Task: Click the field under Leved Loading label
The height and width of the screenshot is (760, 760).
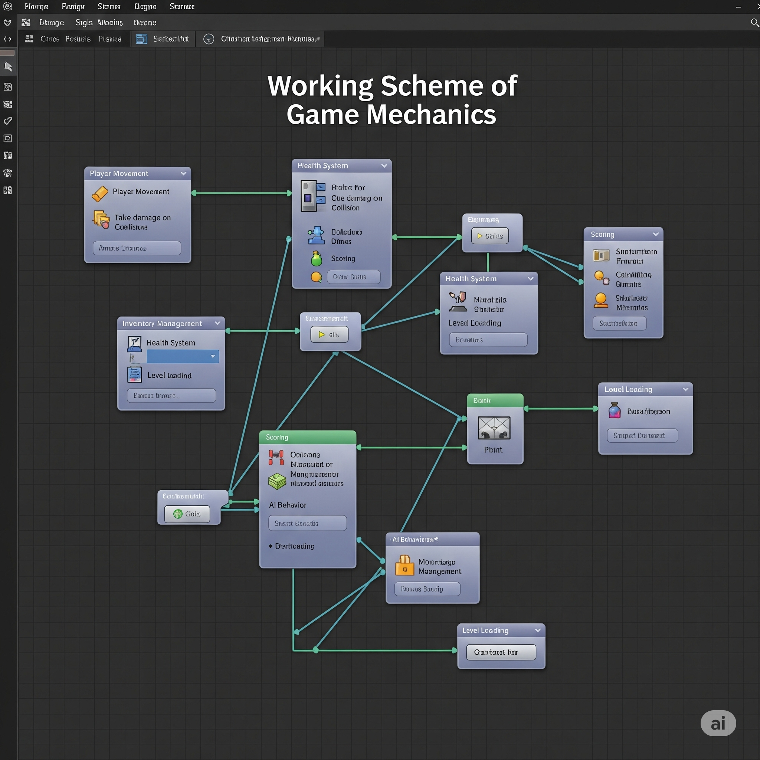Action: click(488, 340)
